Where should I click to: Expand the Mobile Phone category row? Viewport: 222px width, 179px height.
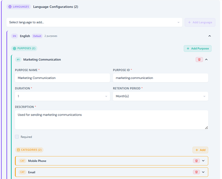[203, 161]
